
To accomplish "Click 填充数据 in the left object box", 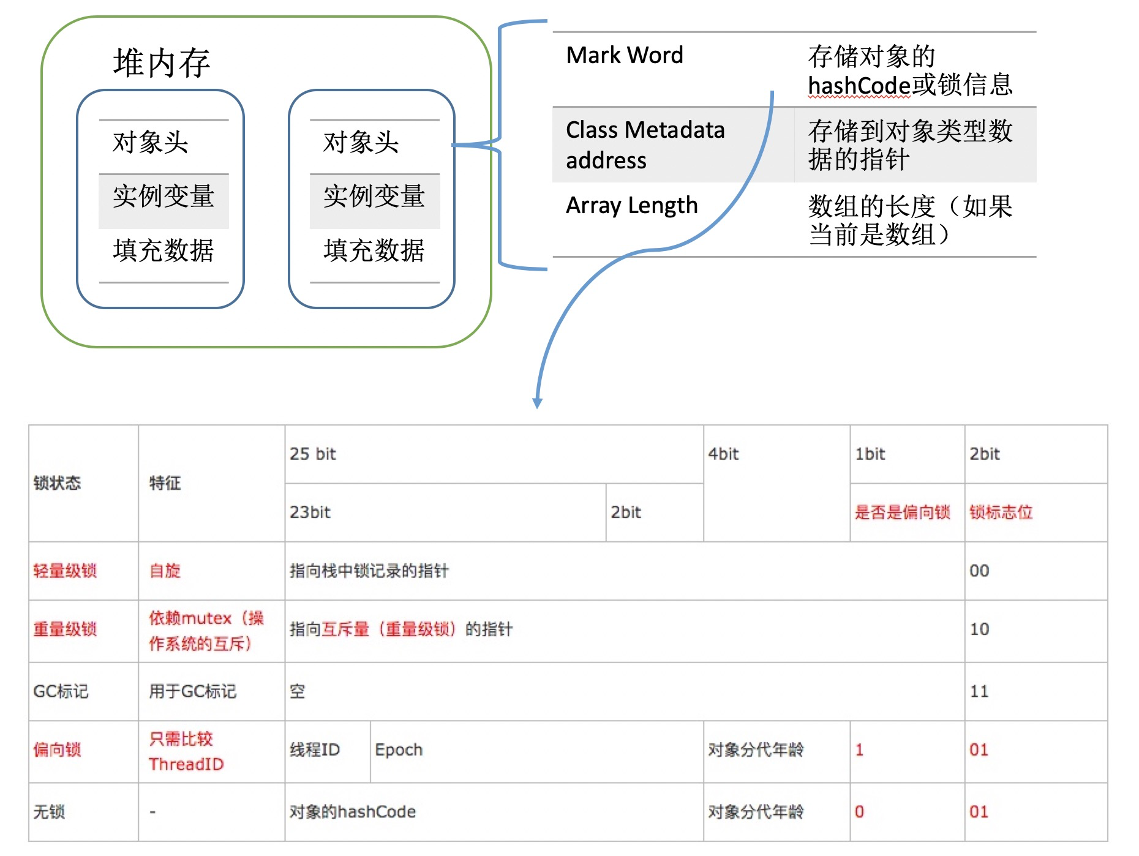I will coord(164,251).
